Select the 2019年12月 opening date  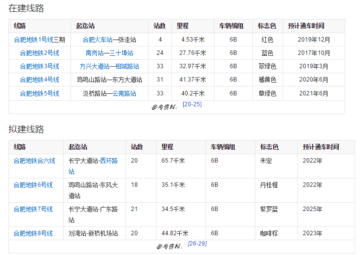pyautogui.click(x=314, y=40)
